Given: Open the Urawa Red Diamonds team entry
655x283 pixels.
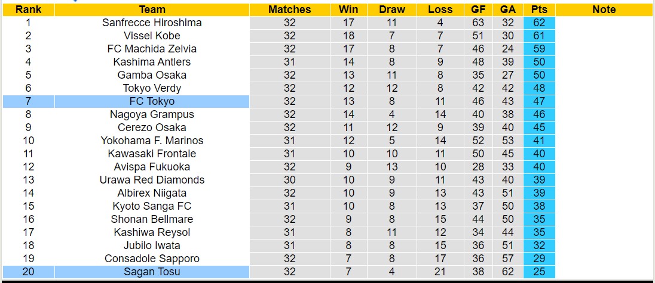Looking at the screenshot, I should (152, 180).
